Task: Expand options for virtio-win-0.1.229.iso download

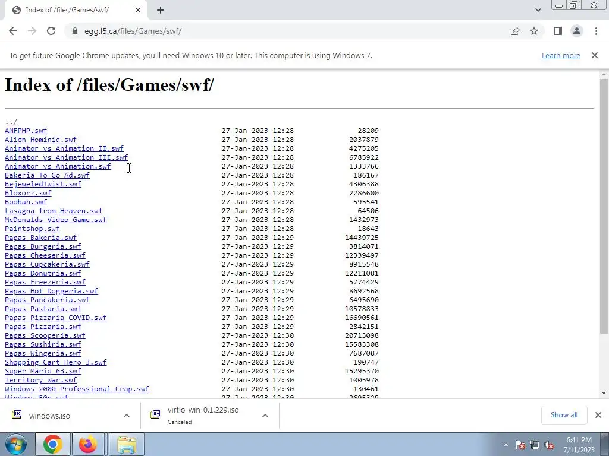Action: [265, 416]
